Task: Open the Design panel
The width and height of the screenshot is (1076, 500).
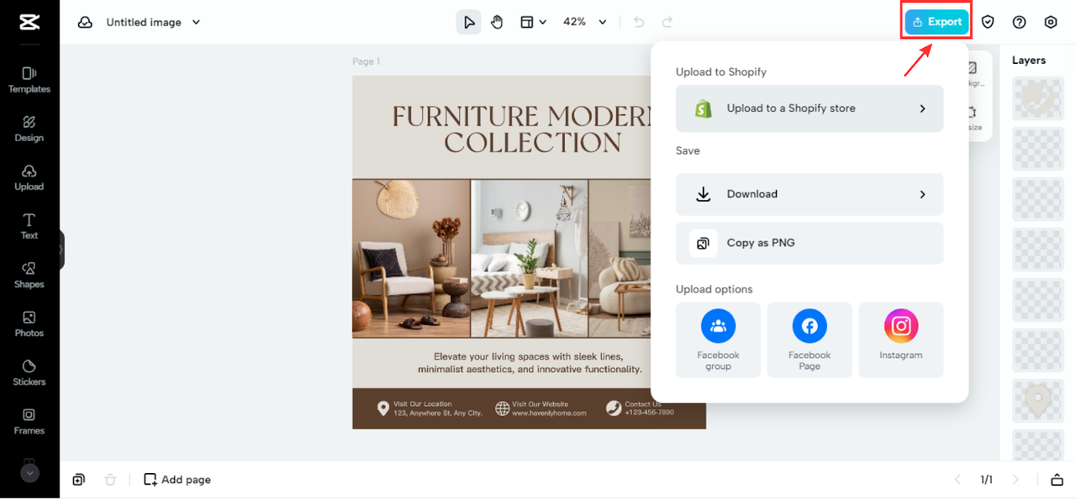Action: [29, 129]
